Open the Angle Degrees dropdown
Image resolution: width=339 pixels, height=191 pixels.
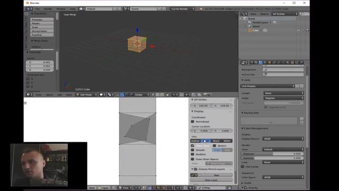(284, 98)
